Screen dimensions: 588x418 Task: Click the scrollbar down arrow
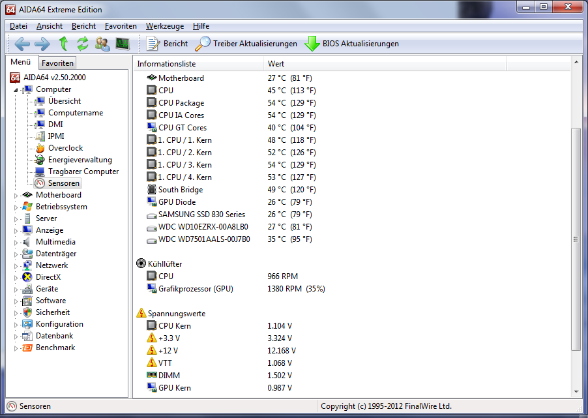pos(576,392)
